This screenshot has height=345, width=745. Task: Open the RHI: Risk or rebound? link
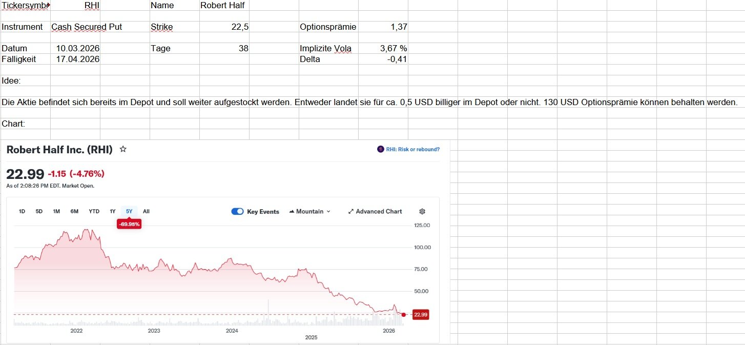pos(413,149)
